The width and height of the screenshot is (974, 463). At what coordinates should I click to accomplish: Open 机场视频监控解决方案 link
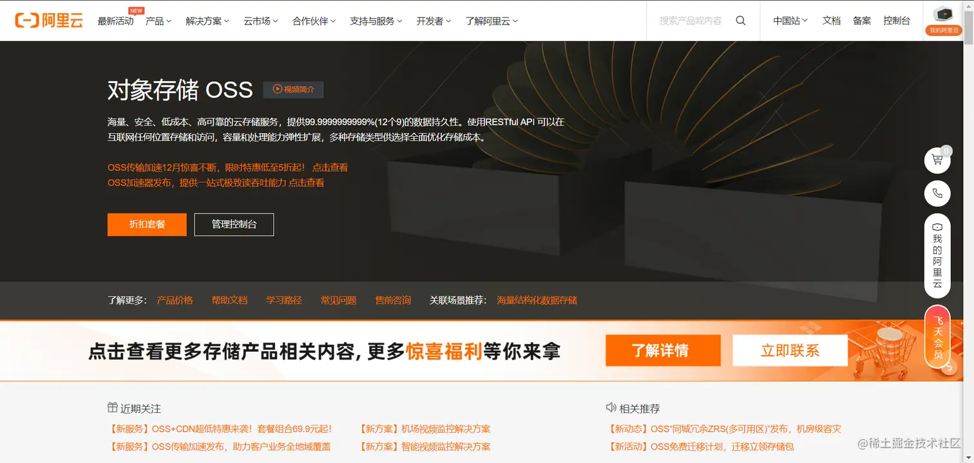pyautogui.click(x=425, y=429)
